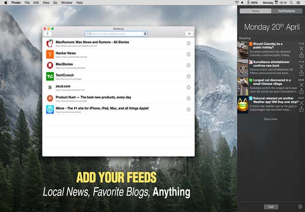
Task: Click the Hacker News Y icon
Action: pos(50,54)
